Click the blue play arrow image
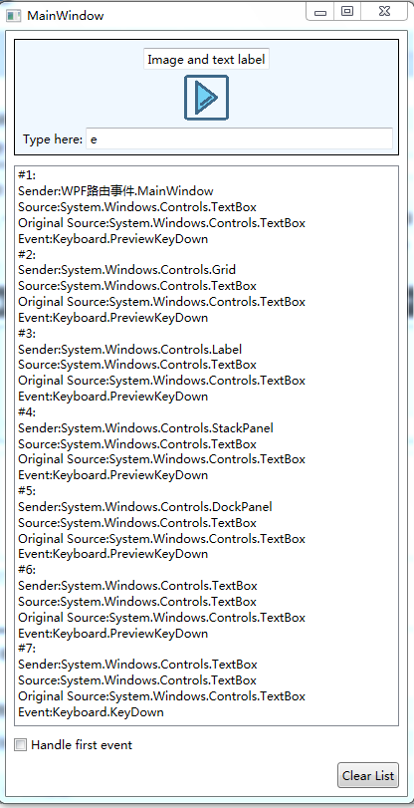The width and height of the screenshot is (414, 808). [x=206, y=98]
